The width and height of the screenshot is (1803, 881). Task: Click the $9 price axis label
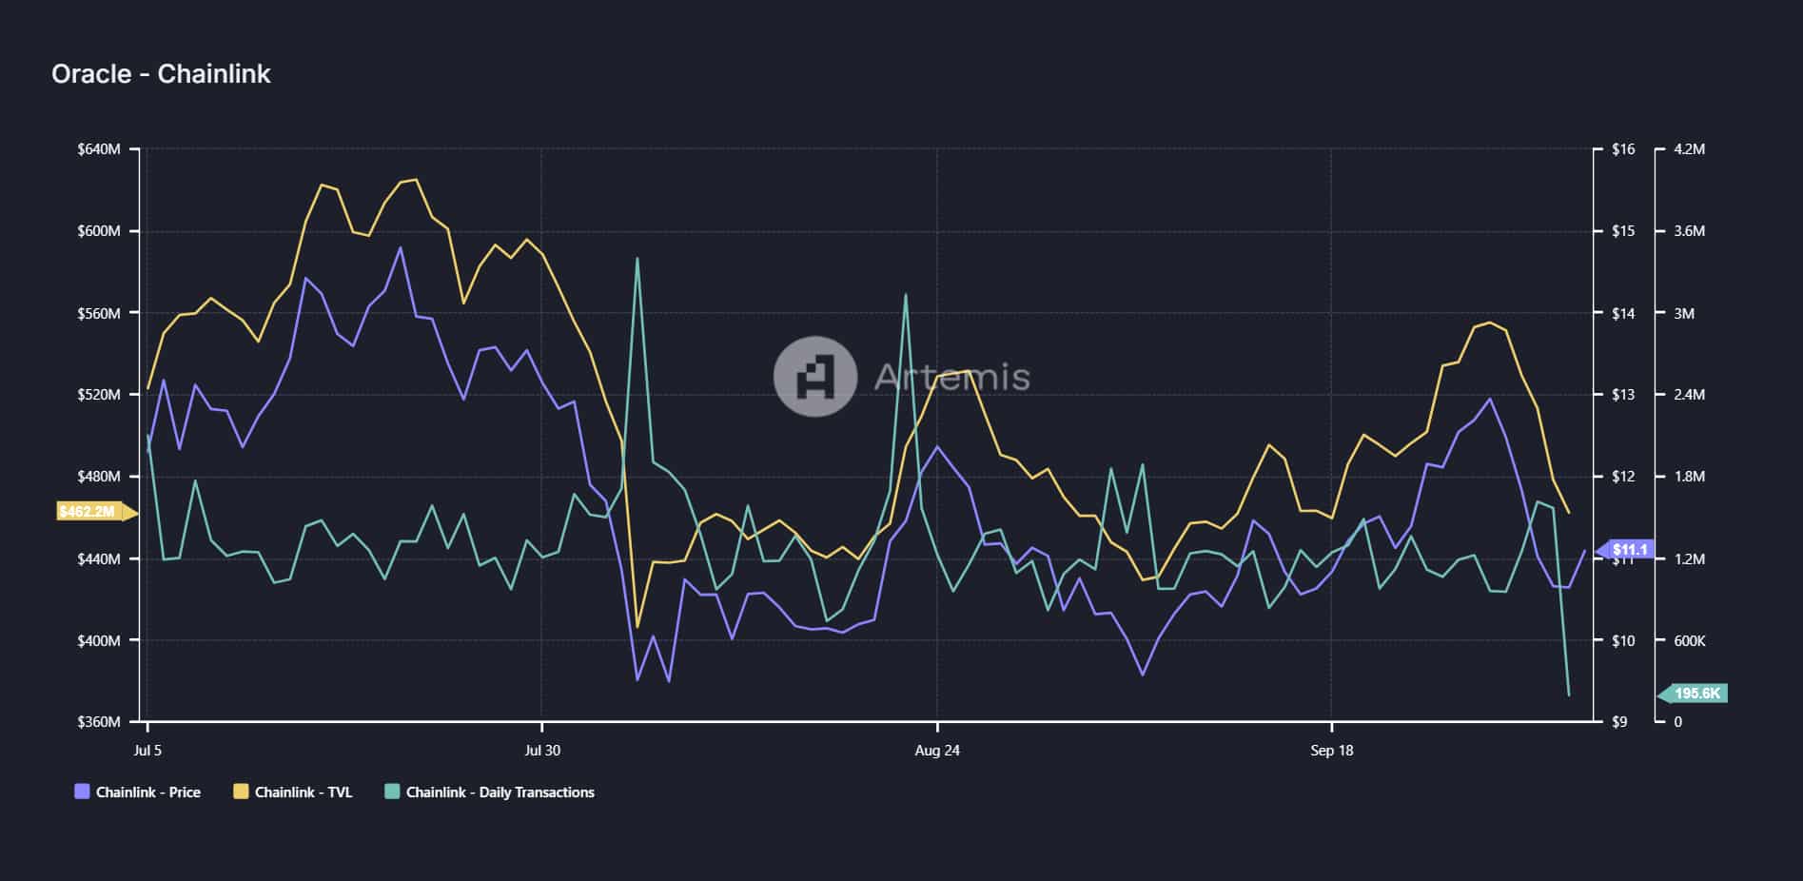click(x=1619, y=722)
